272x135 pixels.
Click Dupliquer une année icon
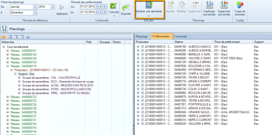tap(209, 5)
